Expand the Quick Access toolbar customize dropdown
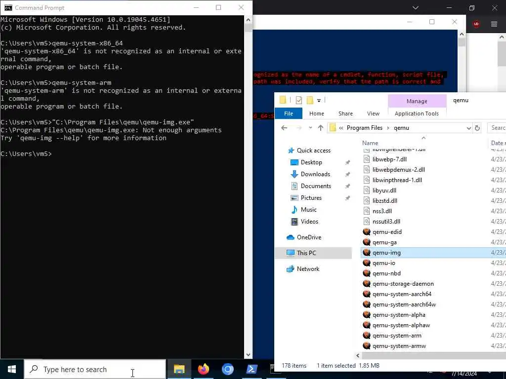The width and height of the screenshot is (506, 379). (319, 101)
